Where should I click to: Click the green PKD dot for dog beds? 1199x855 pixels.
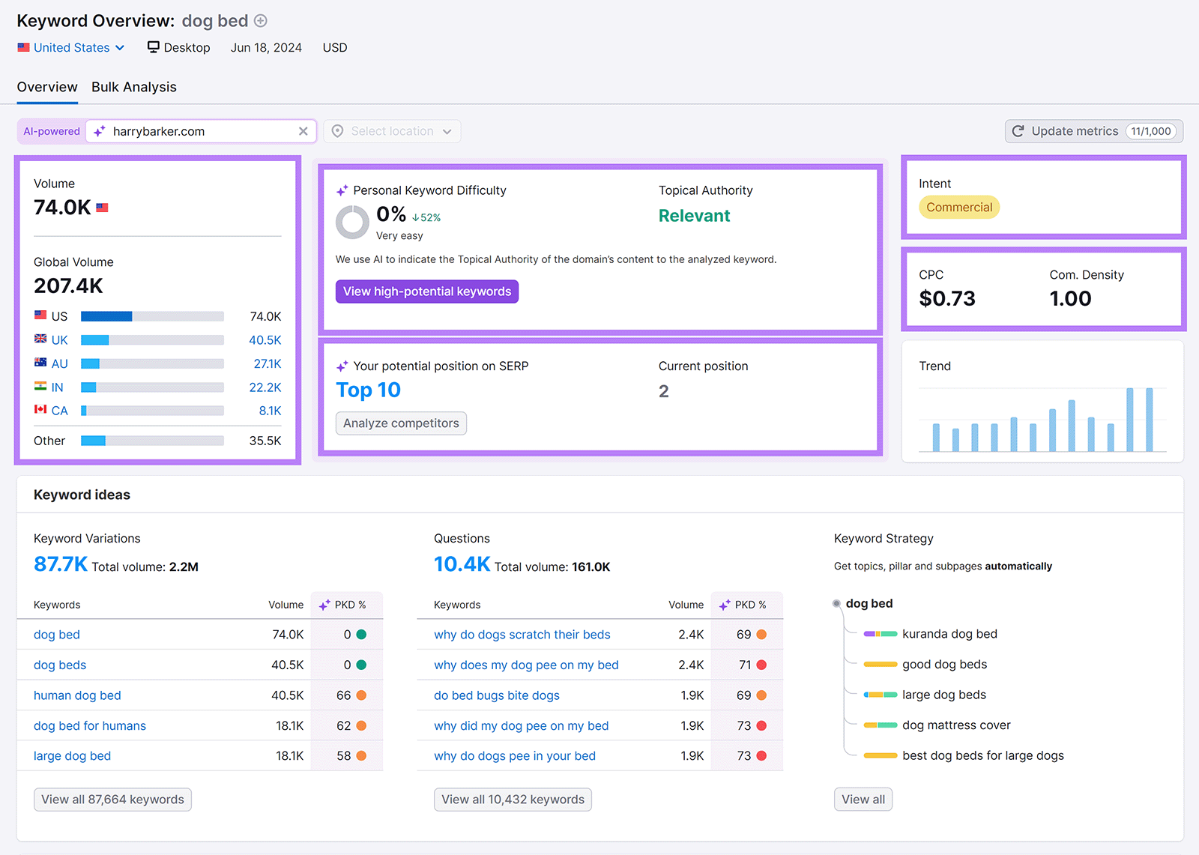(361, 665)
